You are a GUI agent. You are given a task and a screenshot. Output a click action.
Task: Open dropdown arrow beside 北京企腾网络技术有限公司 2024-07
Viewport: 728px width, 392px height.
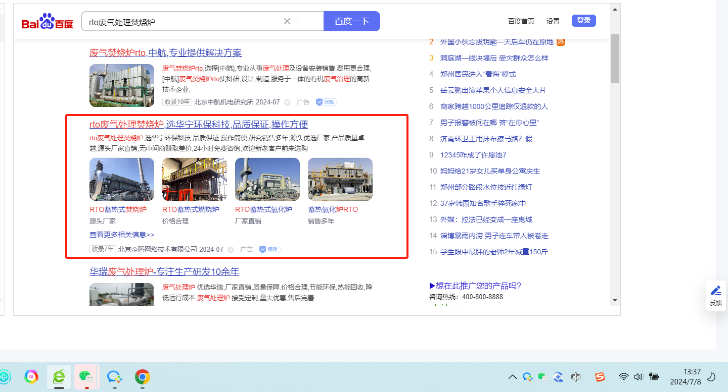click(231, 250)
